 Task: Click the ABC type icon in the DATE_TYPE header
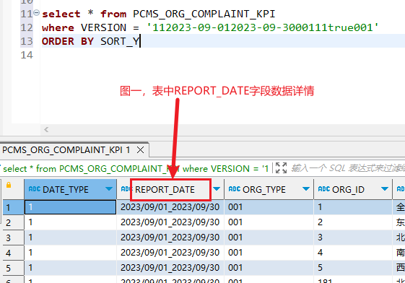tap(35, 189)
